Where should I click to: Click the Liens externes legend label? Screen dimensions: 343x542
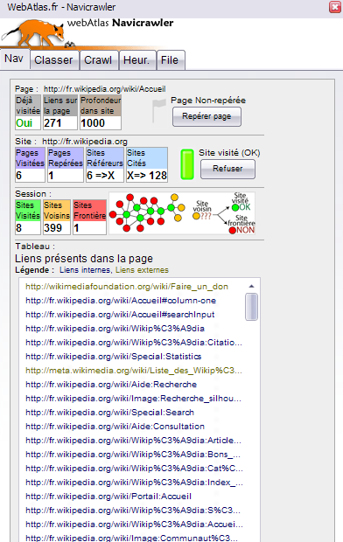pos(142,270)
